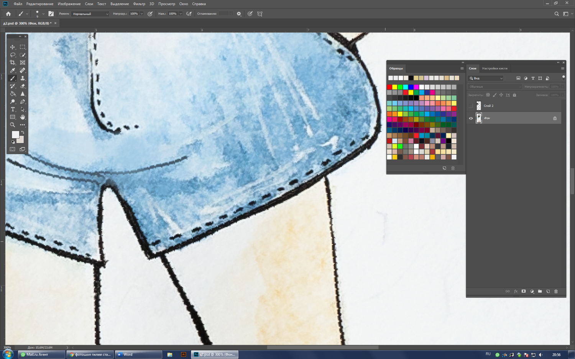
Task: Open the Изображение menu
Action: point(69,4)
